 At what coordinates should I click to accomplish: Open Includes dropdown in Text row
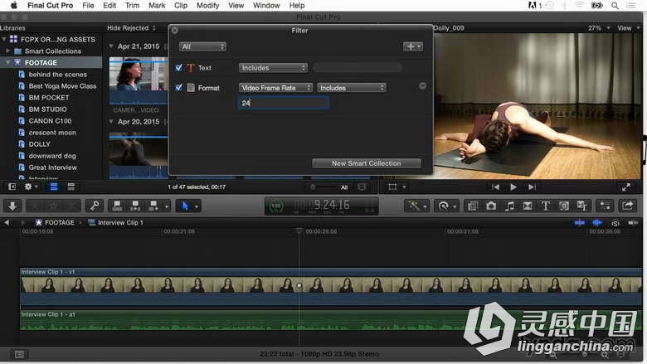[x=273, y=68]
